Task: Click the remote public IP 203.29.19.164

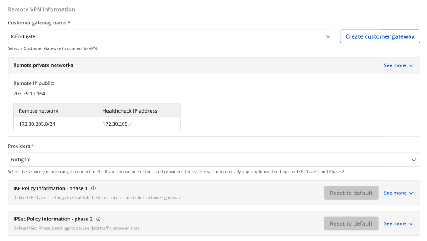Action: tap(29, 94)
